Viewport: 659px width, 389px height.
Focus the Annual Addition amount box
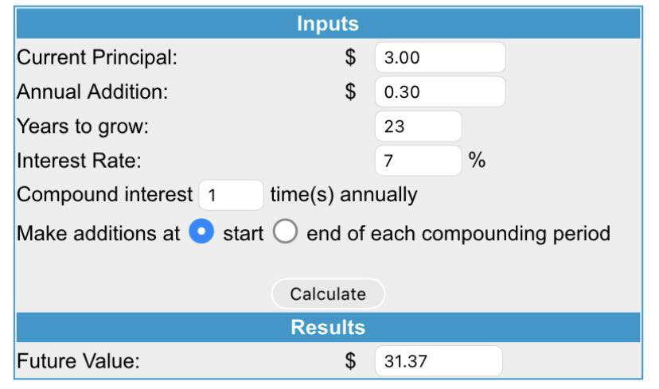click(439, 92)
